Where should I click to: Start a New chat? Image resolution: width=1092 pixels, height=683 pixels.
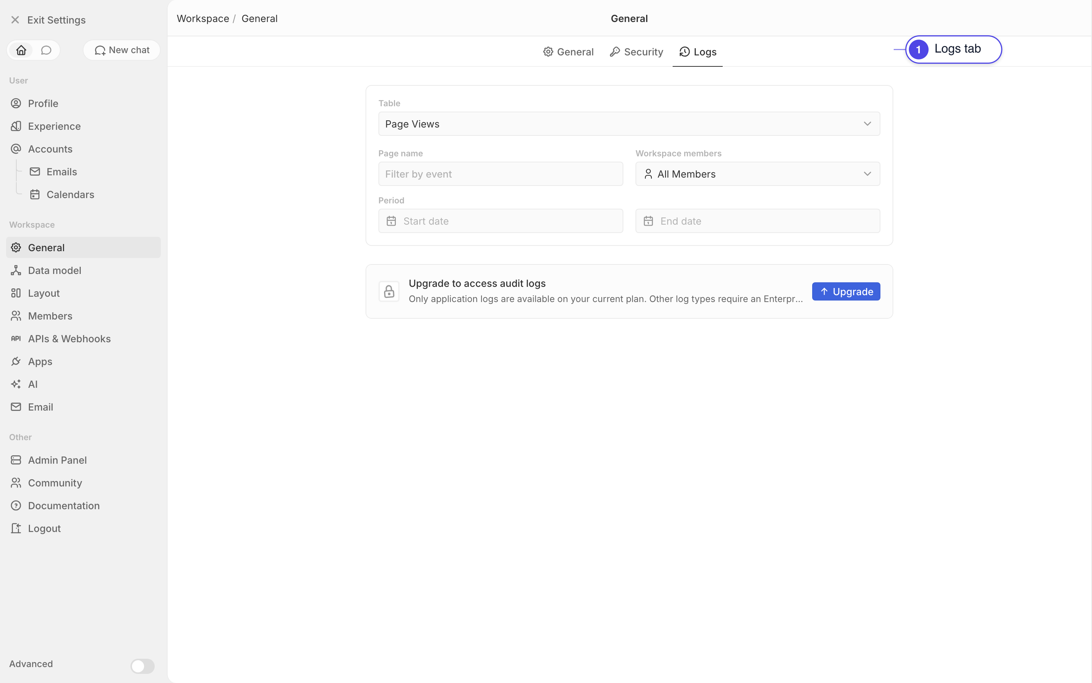click(122, 50)
